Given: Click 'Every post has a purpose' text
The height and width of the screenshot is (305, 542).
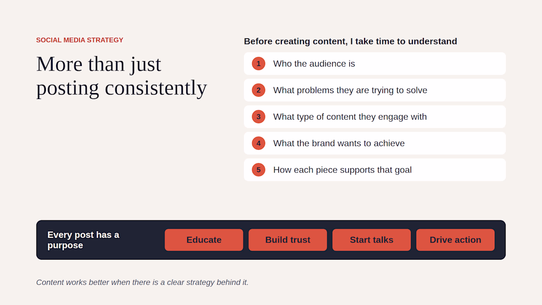Looking at the screenshot, I should click(x=83, y=240).
